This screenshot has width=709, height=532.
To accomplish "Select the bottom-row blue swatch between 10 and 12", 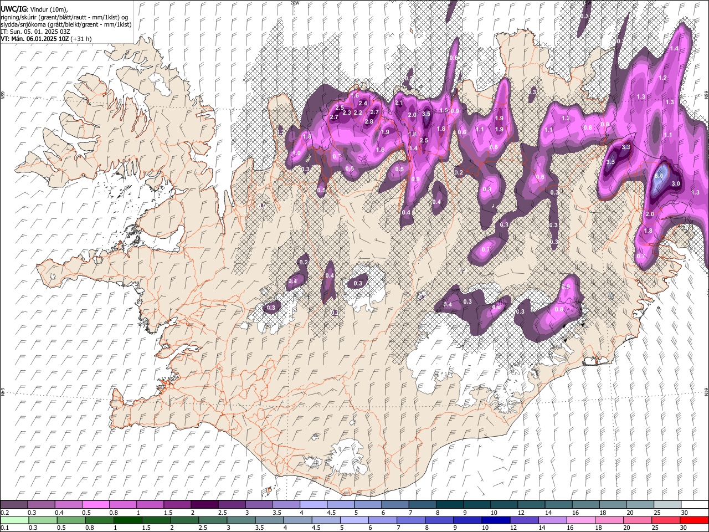I will tap(496, 520).
